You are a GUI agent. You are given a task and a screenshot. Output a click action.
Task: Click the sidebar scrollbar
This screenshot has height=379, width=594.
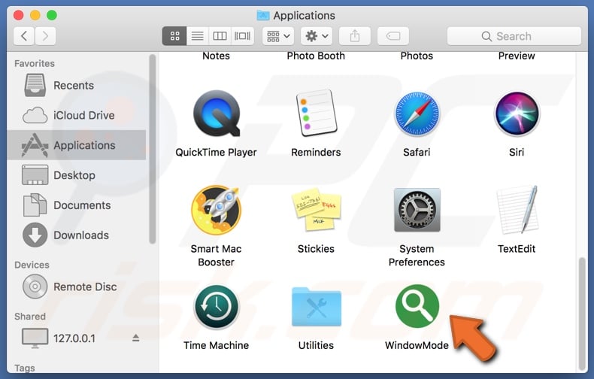pyautogui.click(x=153, y=150)
